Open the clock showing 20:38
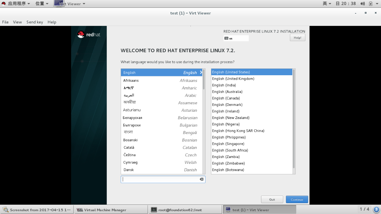 (x=346, y=4)
